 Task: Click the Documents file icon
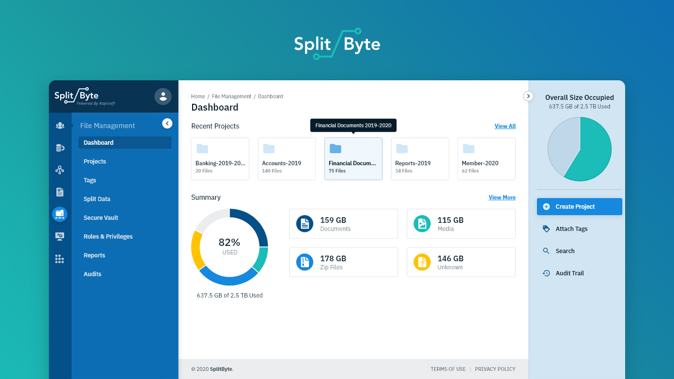(305, 223)
